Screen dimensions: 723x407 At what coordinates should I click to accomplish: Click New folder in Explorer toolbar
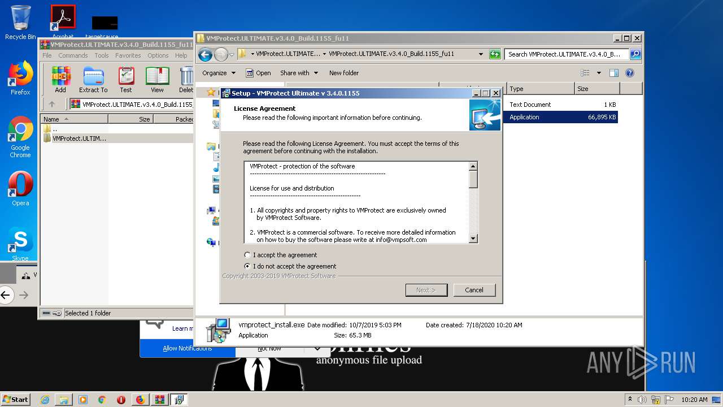coord(344,73)
